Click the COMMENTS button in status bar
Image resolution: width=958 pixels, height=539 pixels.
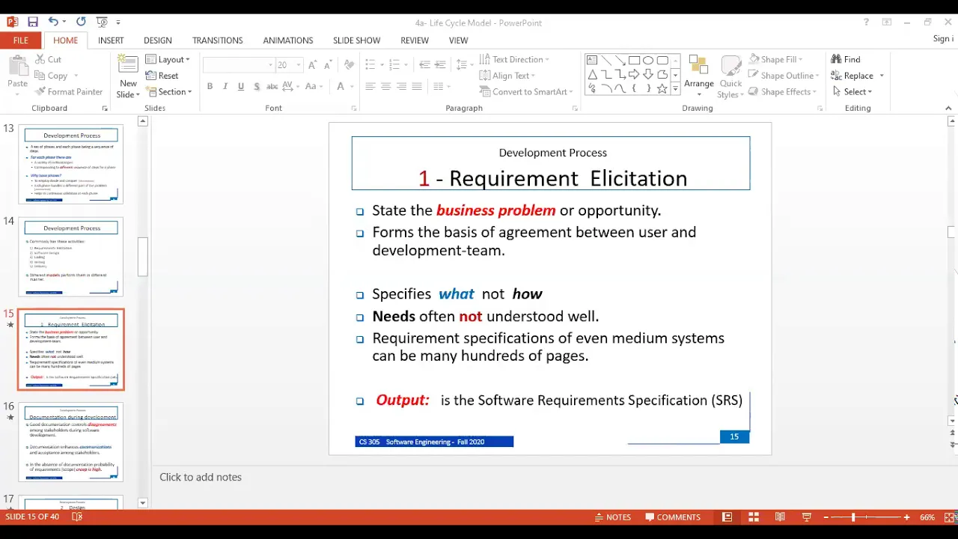673,517
